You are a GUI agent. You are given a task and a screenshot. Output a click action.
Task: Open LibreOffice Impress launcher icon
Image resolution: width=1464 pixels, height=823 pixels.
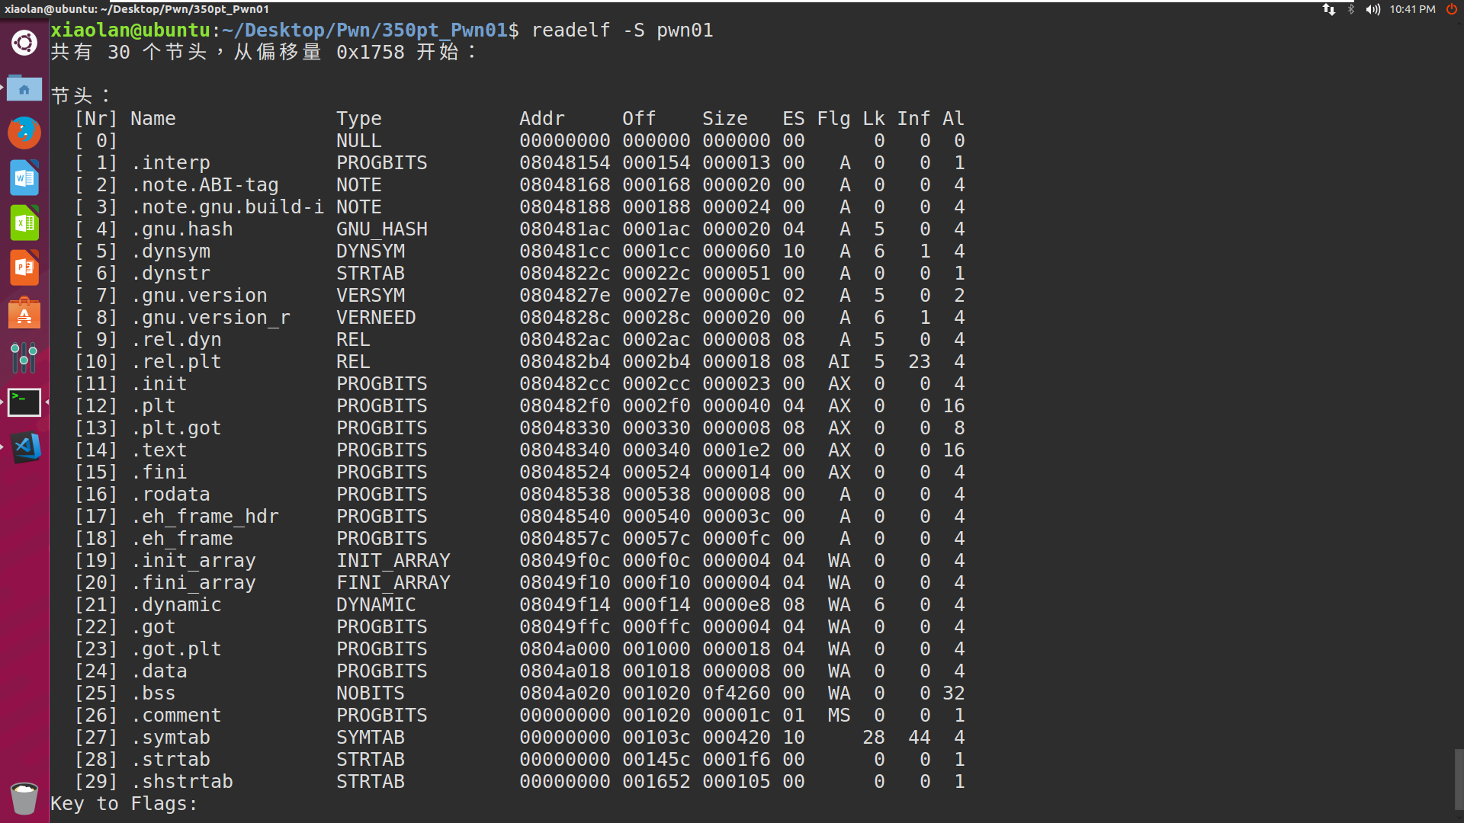point(24,267)
